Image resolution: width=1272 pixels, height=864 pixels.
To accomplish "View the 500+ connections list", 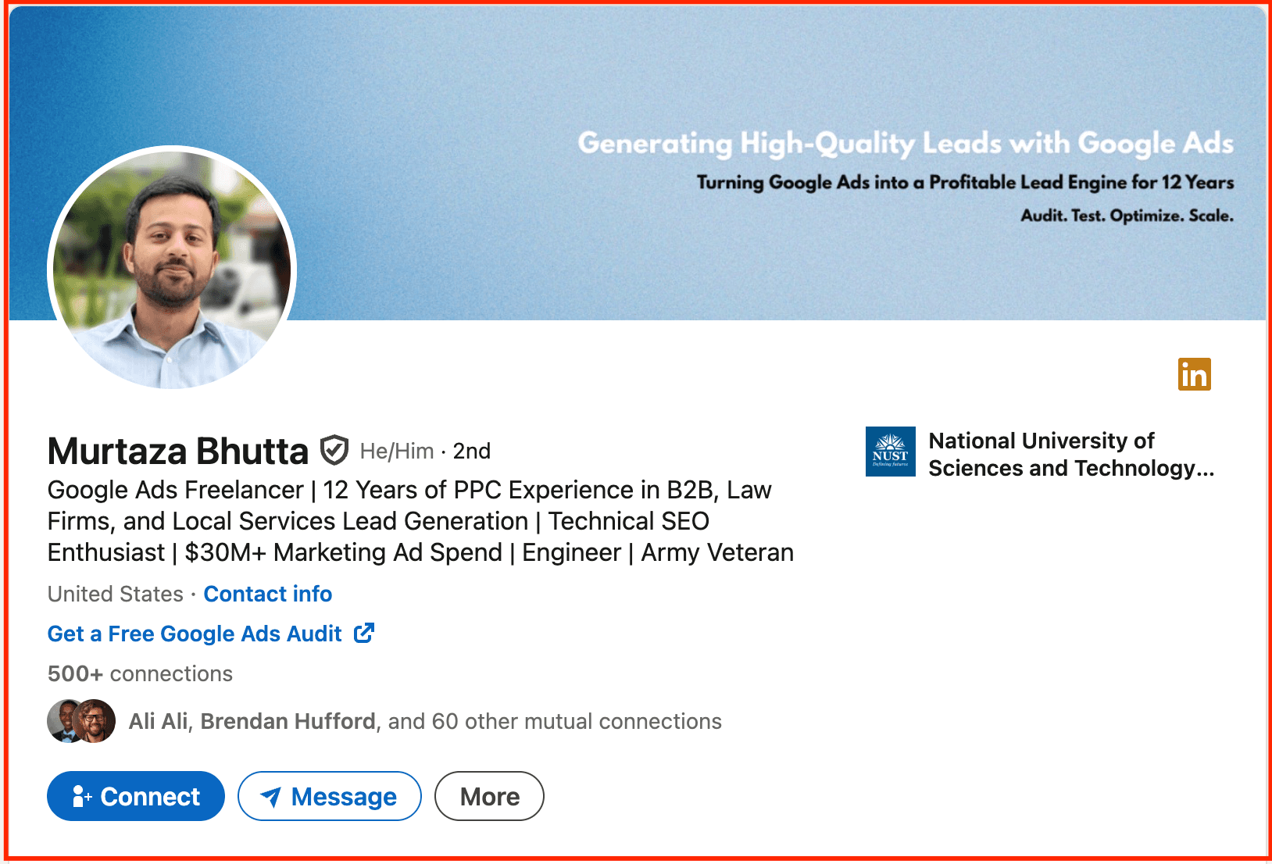I will [x=140, y=673].
